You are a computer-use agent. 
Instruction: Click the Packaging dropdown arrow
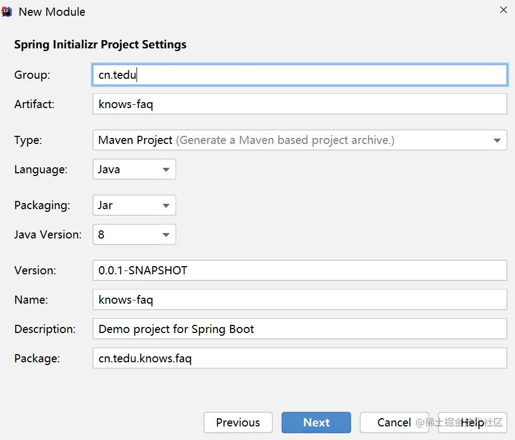[x=166, y=205]
